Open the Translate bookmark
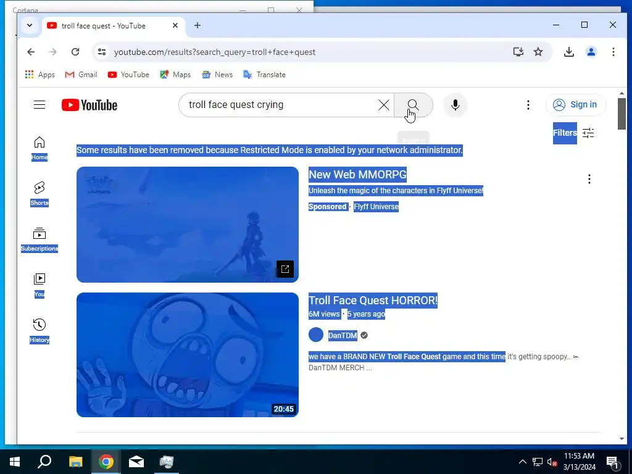This screenshot has width=632, height=474. (264, 75)
